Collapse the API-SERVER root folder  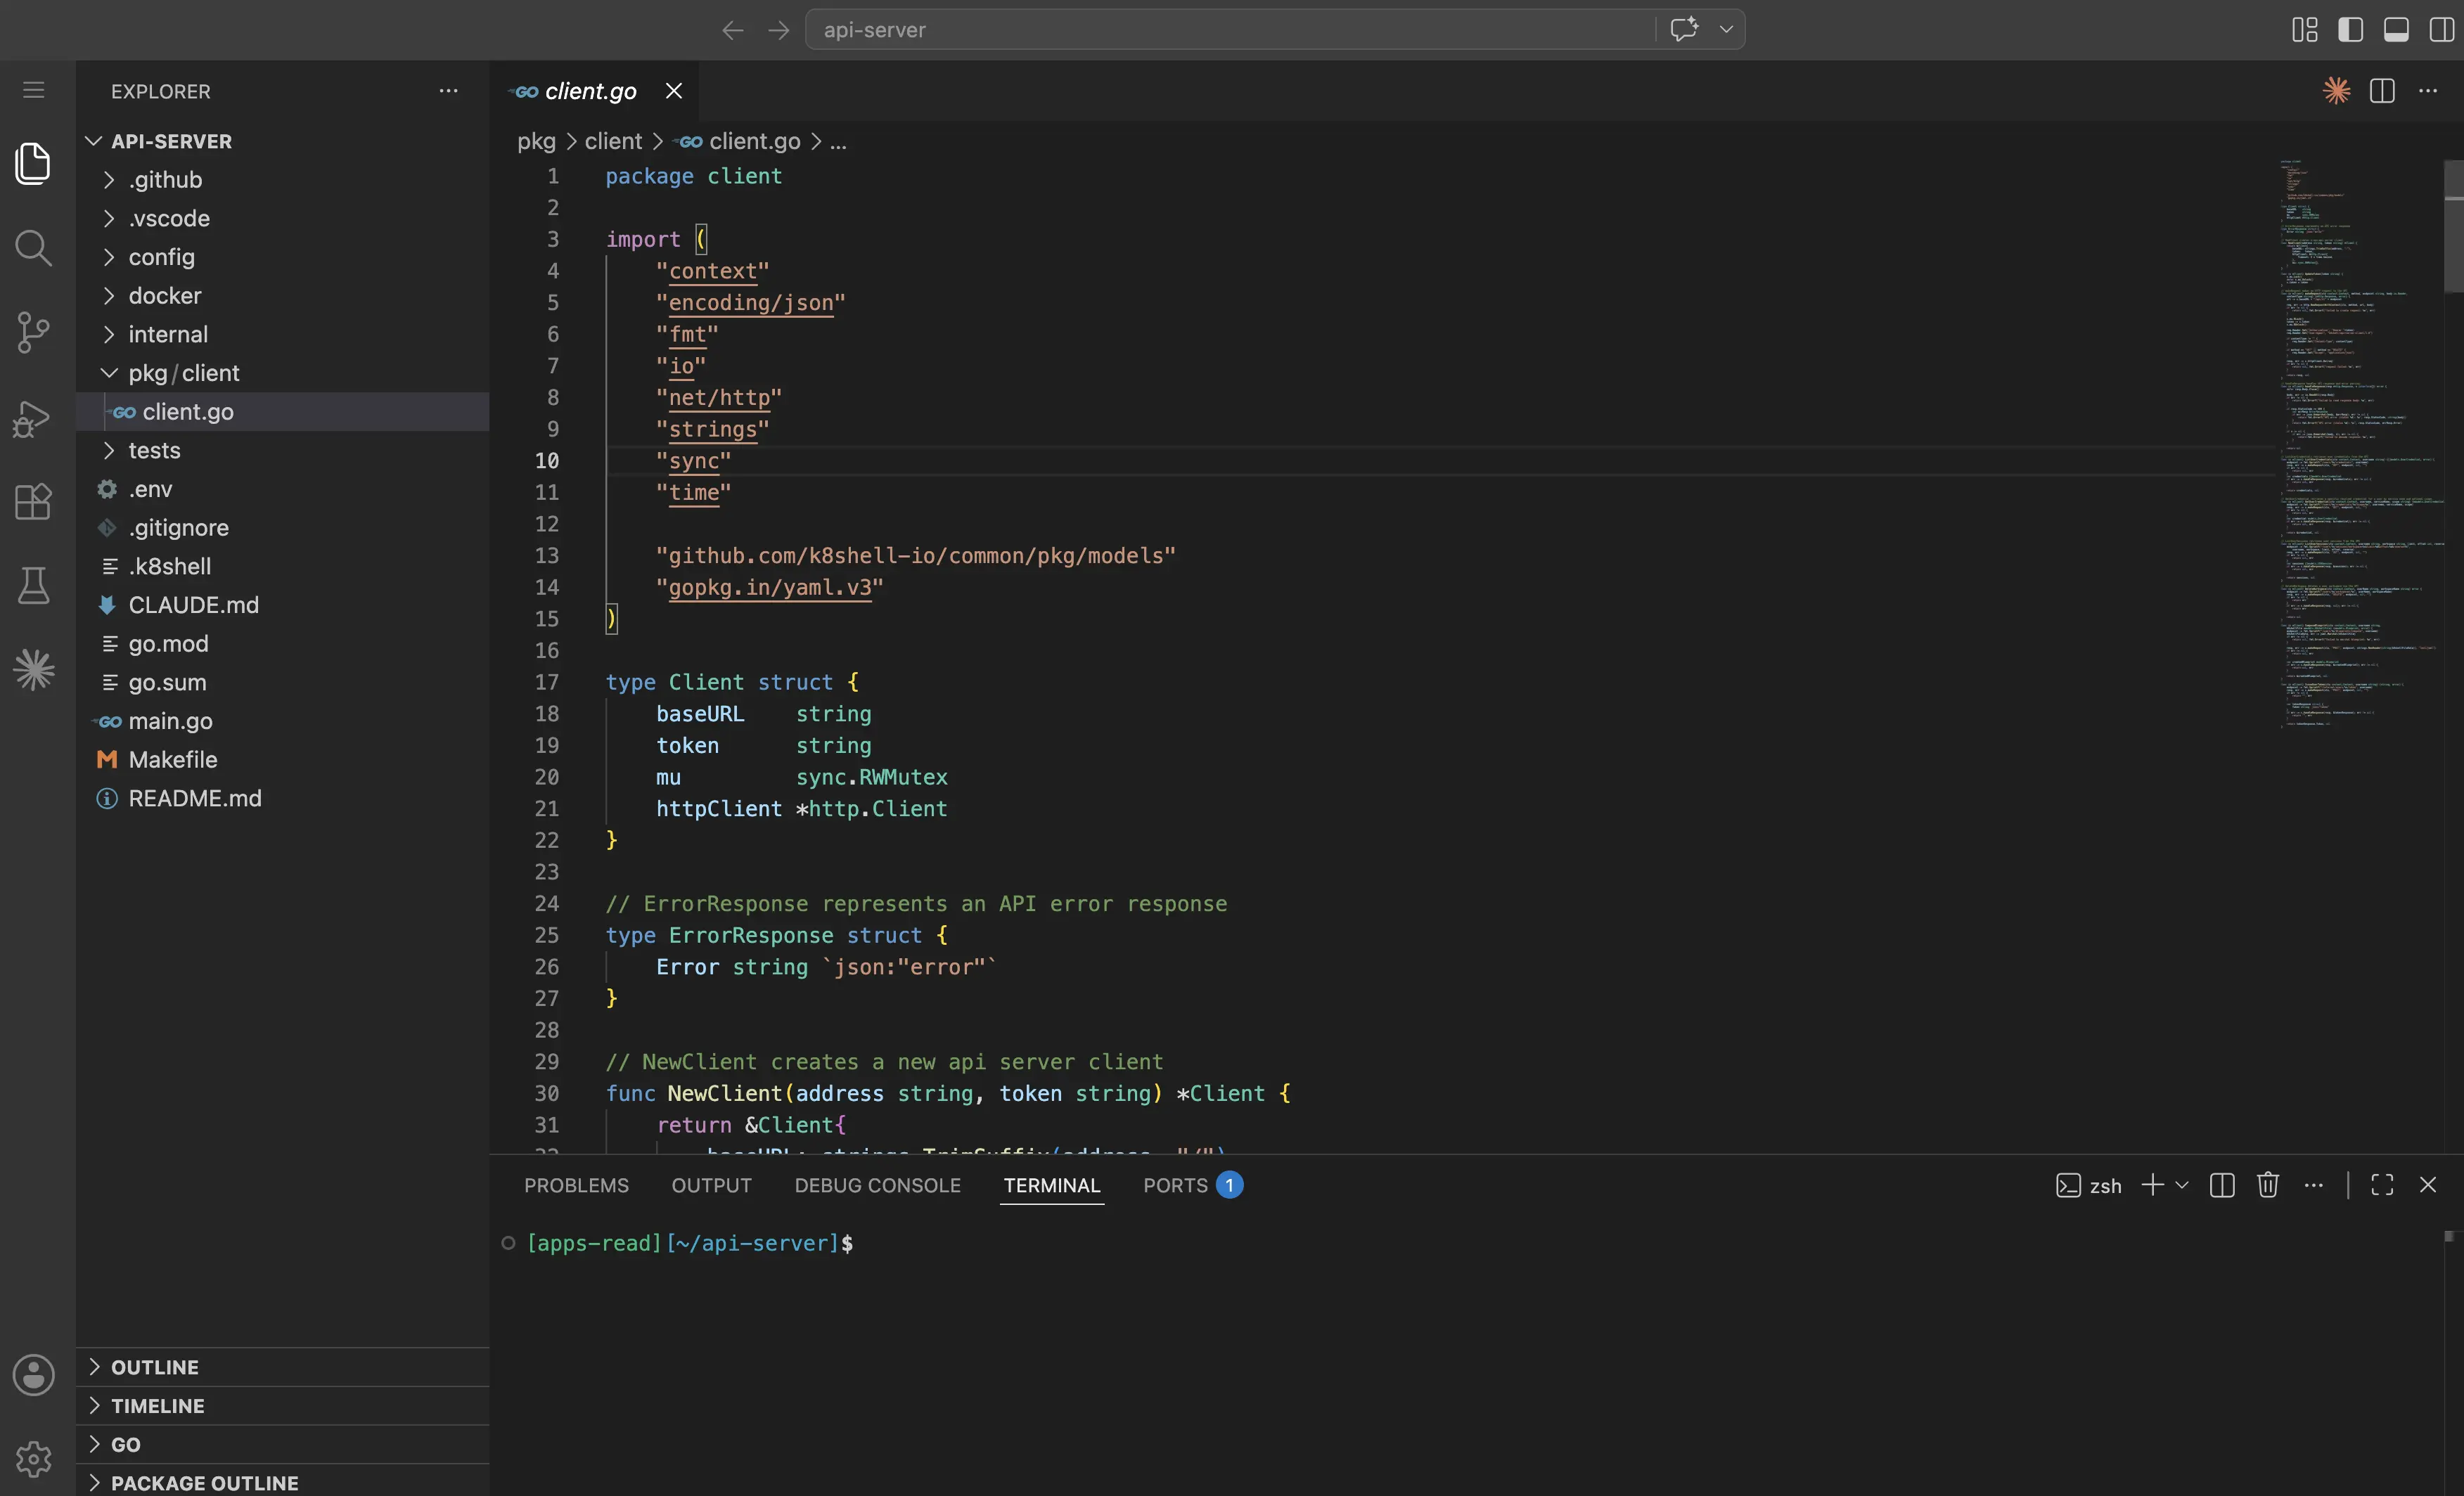[283, 141]
